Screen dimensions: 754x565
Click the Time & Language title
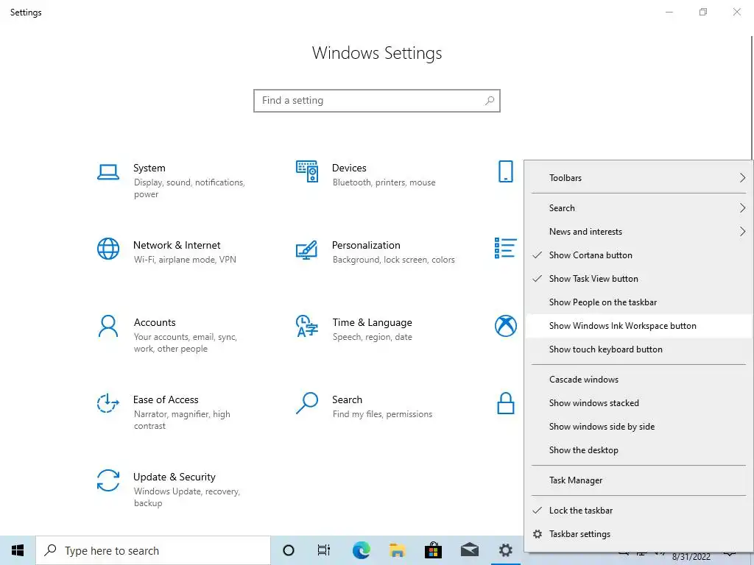(x=372, y=322)
